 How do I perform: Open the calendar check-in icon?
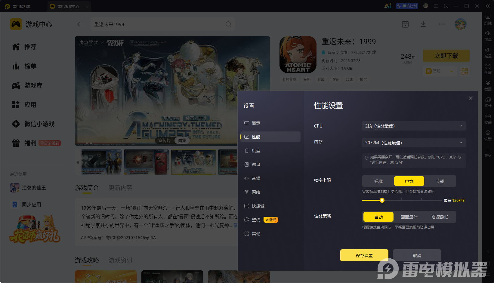pyautogui.click(x=405, y=24)
